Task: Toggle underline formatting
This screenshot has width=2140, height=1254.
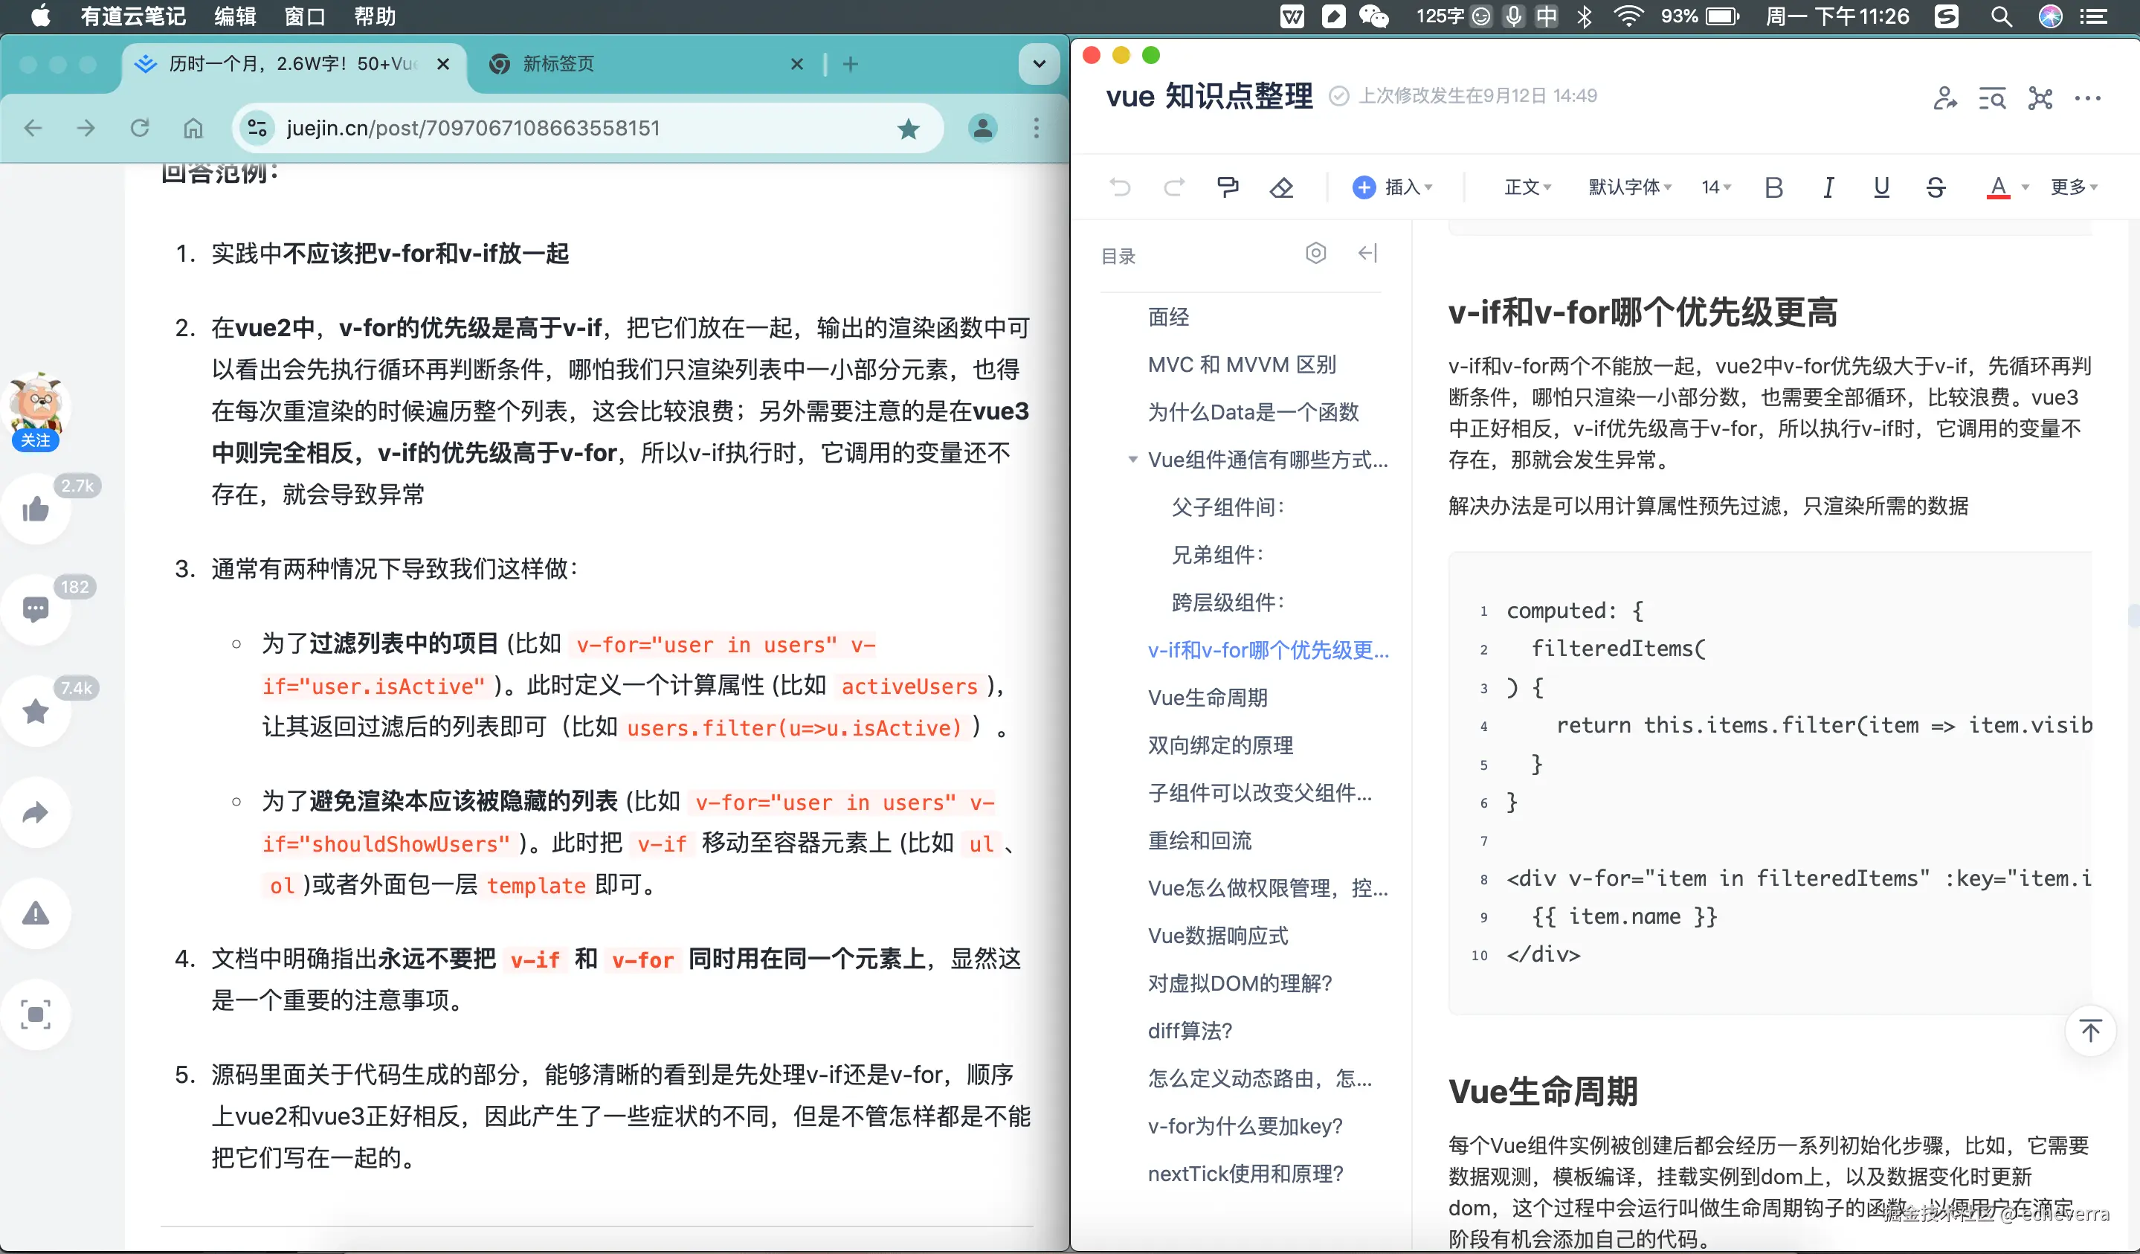Action: coord(1881,187)
